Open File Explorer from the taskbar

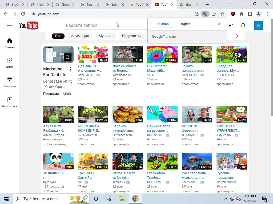pyautogui.click(x=122, y=199)
